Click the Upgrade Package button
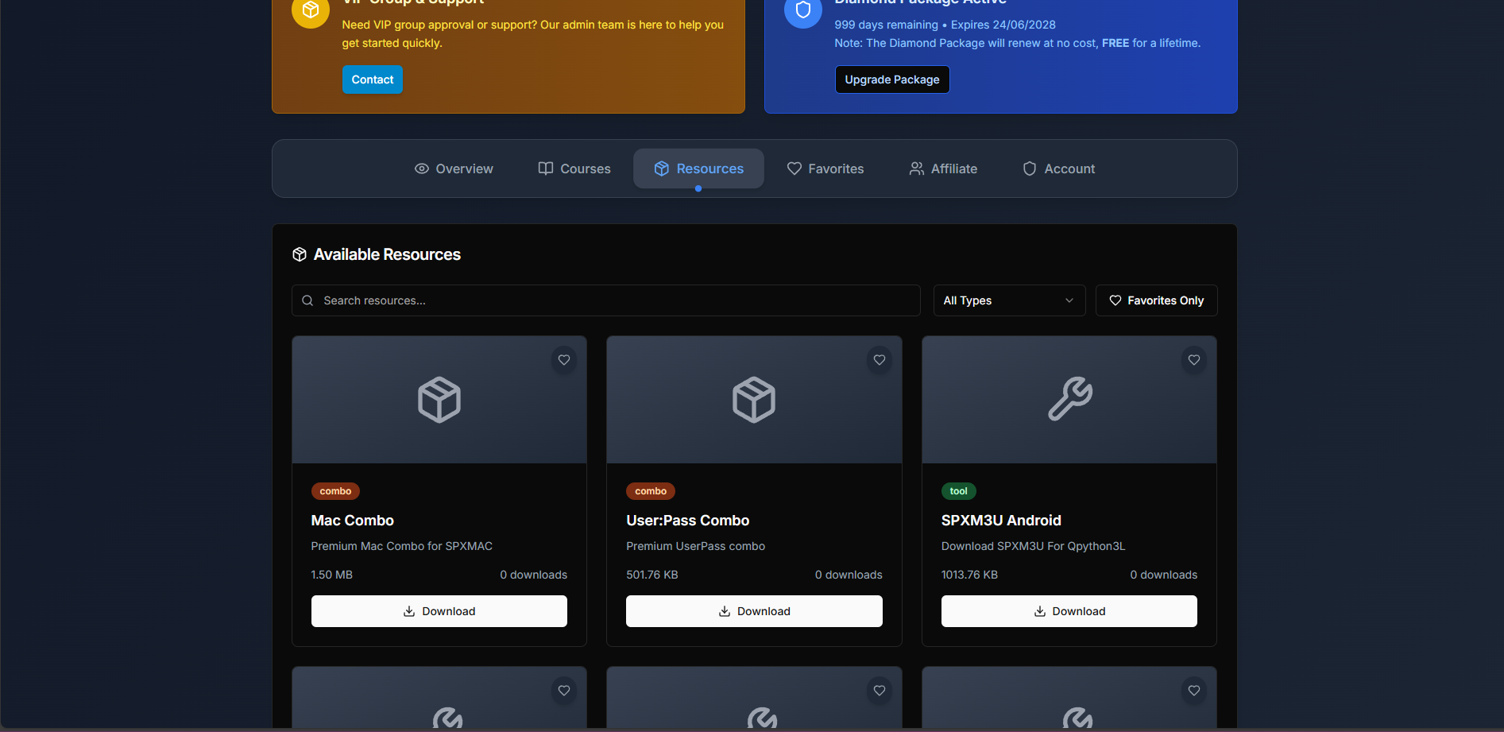The image size is (1504, 732). (891, 79)
